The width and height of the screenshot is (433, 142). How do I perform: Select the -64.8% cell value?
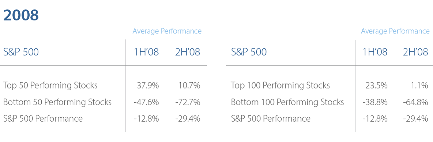(415, 102)
